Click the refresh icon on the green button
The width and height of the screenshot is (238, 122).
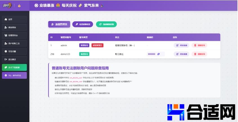(100, 24)
